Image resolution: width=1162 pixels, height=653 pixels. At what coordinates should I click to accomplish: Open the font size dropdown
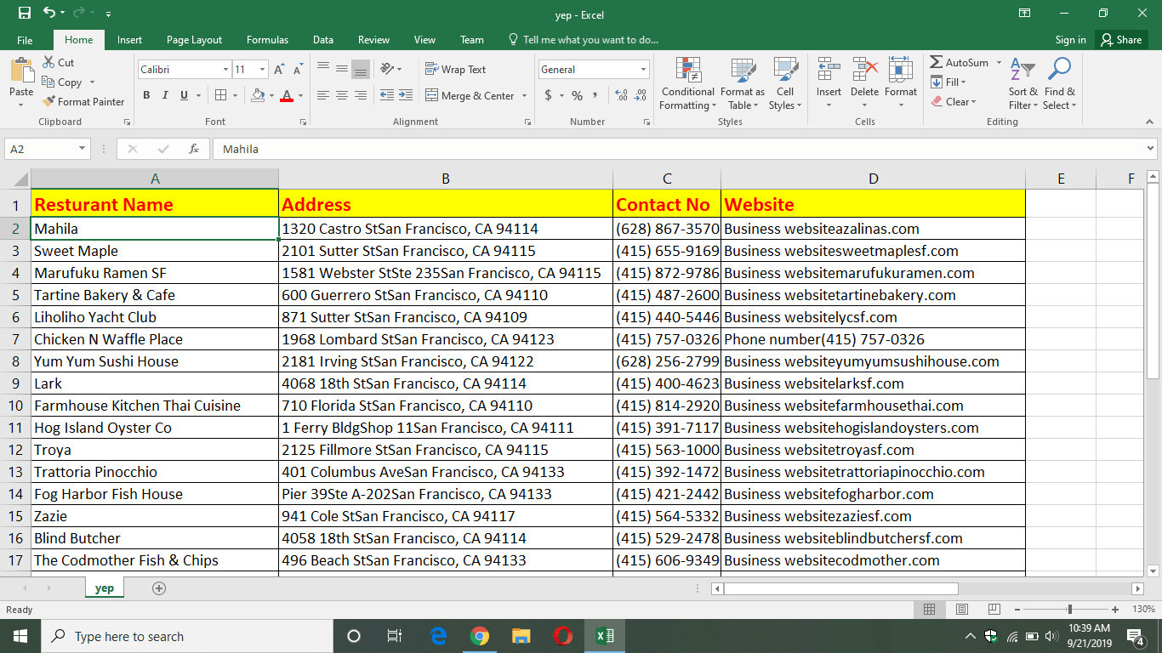pyautogui.click(x=263, y=70)
